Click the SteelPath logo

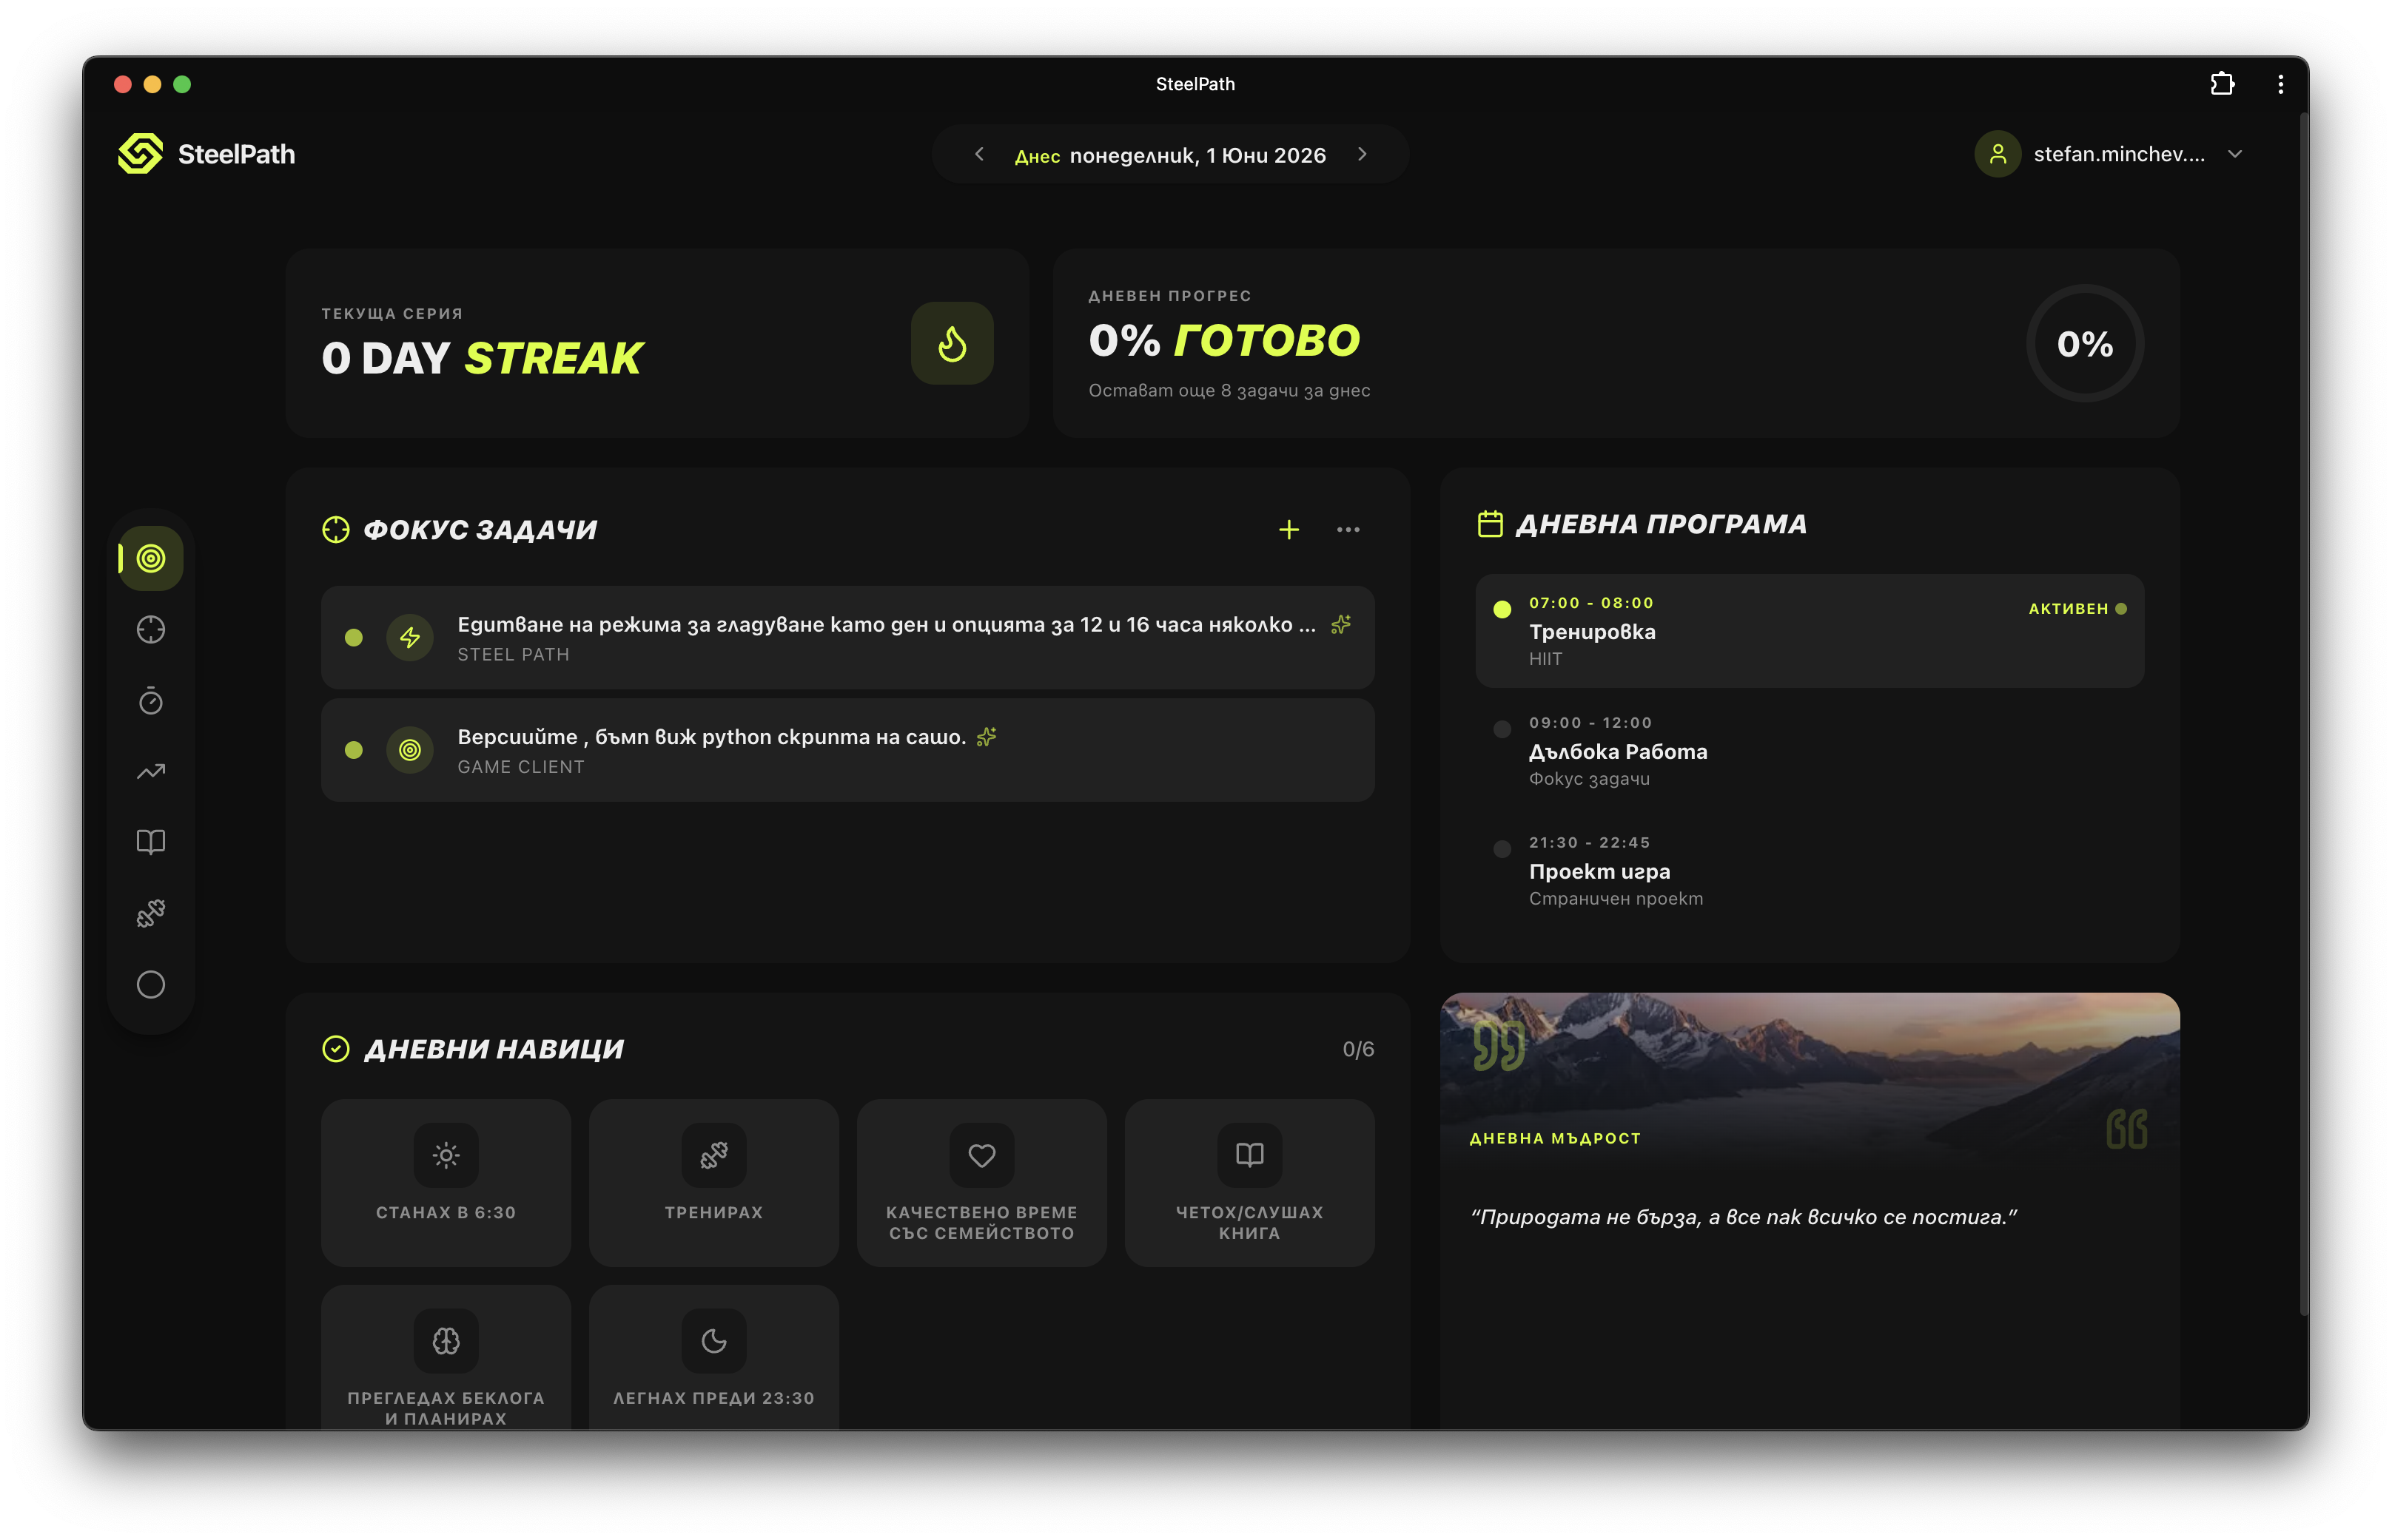click(x=141, y=154)
